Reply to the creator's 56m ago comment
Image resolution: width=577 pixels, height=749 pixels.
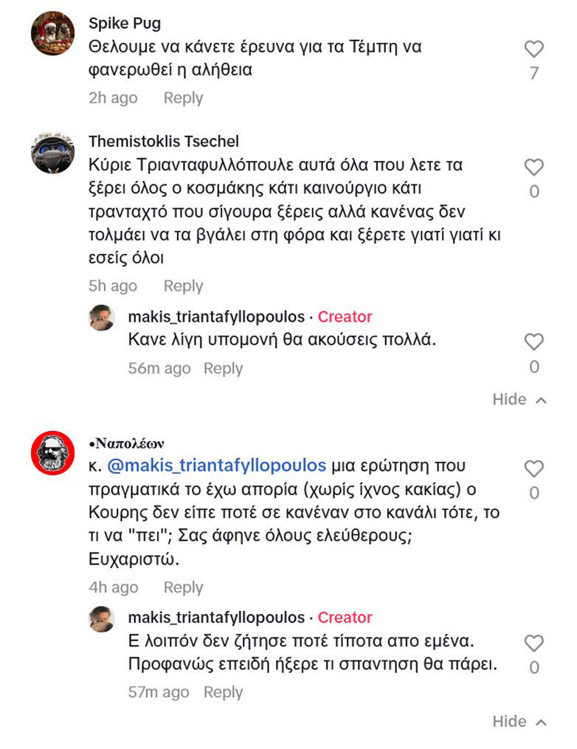pos(223,368)
